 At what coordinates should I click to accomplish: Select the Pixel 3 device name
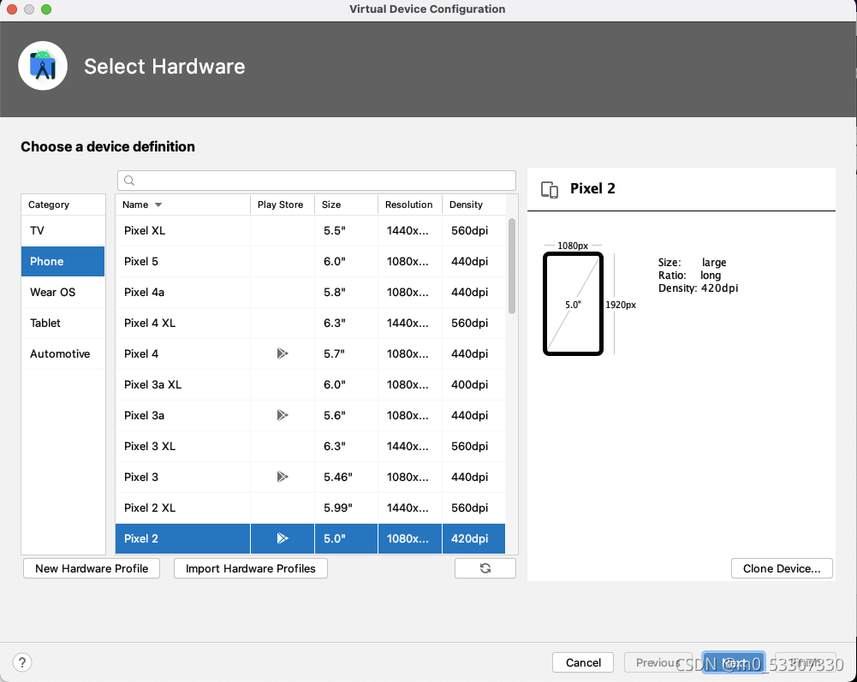141,477
